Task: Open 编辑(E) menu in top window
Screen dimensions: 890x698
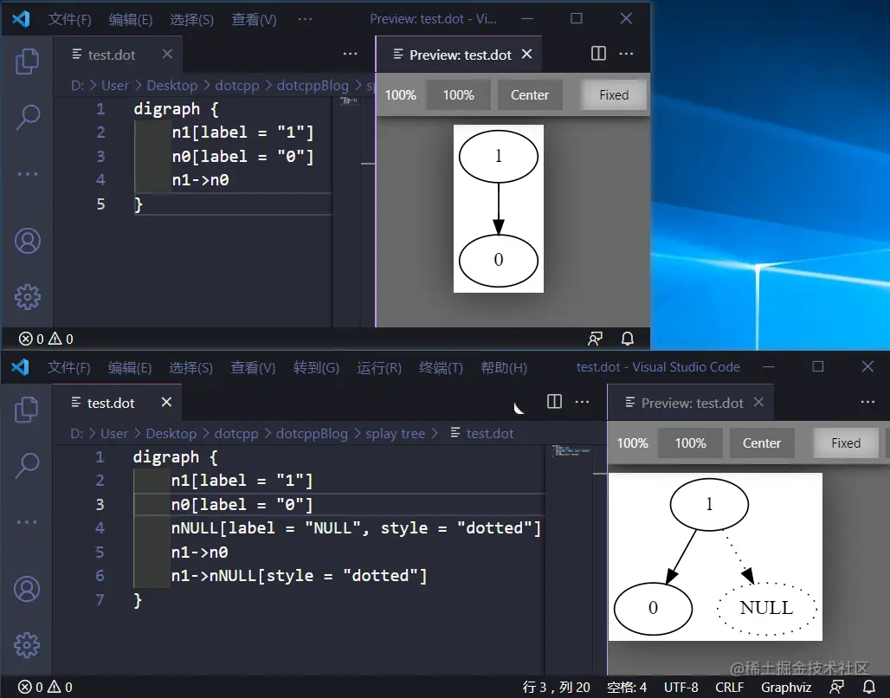Action: click(131, 19)
